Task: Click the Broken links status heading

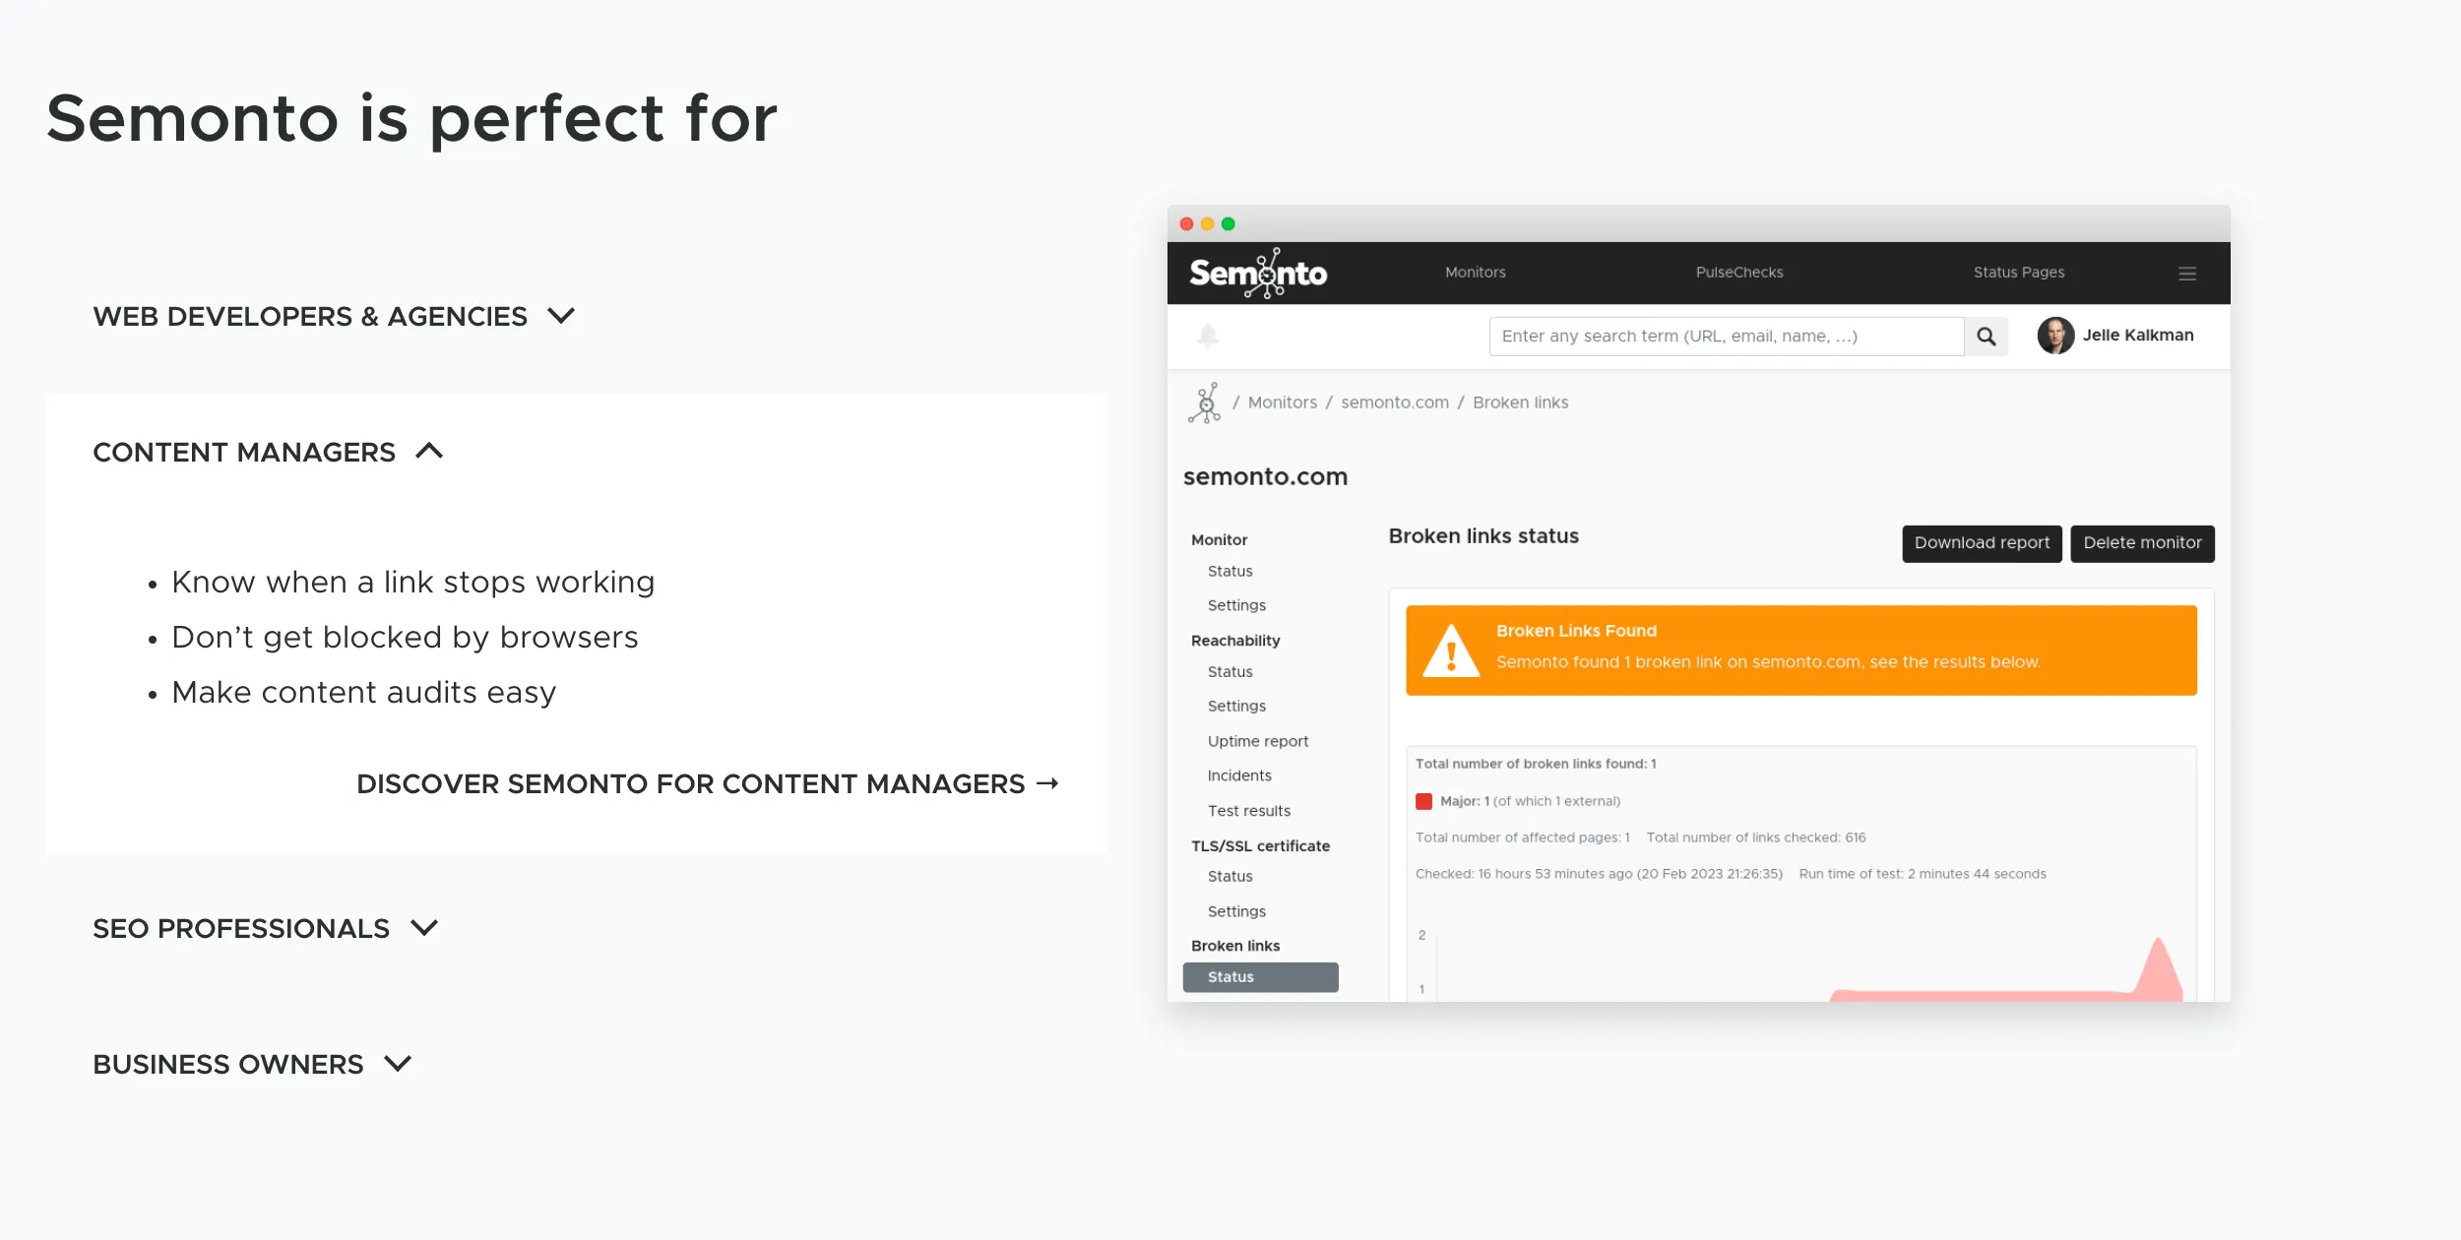Action: tap(1483, 536)
